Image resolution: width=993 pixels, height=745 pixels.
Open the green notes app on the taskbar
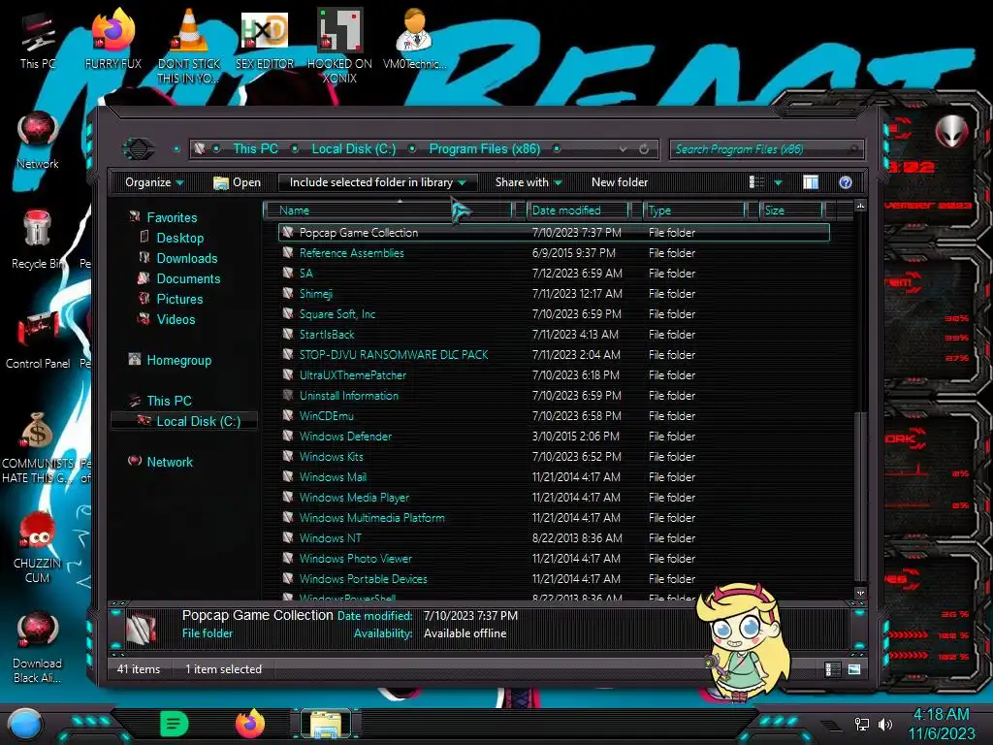[175, 724]
